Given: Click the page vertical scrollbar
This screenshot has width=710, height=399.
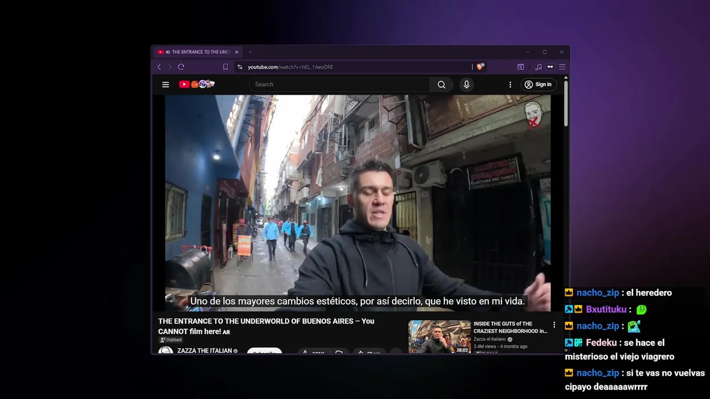Looking at the screenshot, I should (566, 104).
